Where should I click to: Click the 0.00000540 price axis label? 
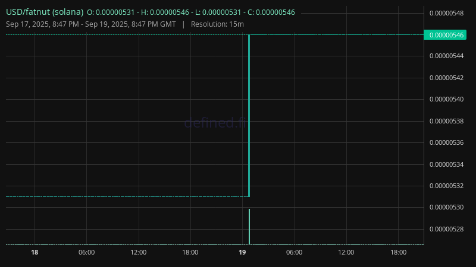pyautogui.click(x=447, y=99)
